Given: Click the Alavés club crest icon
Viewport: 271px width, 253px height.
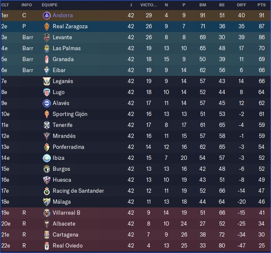Looking at the screenshot, I should tap(47, 103).
